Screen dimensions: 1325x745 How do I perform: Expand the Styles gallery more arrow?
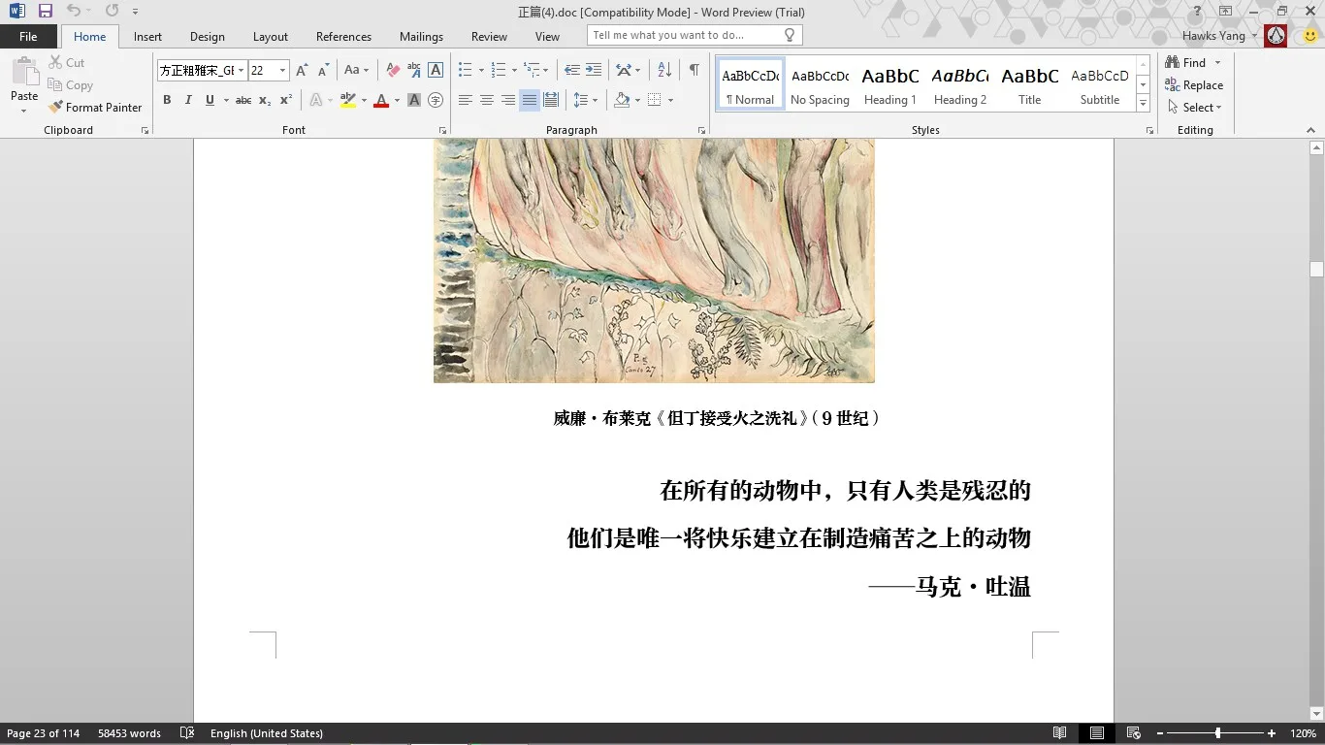pos(1144,103)
